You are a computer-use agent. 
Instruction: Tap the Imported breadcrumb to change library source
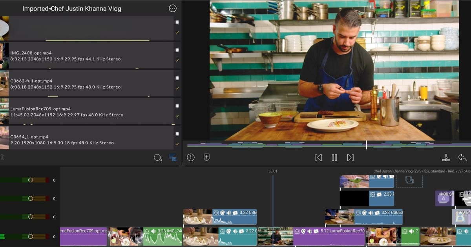click(35, 8)
